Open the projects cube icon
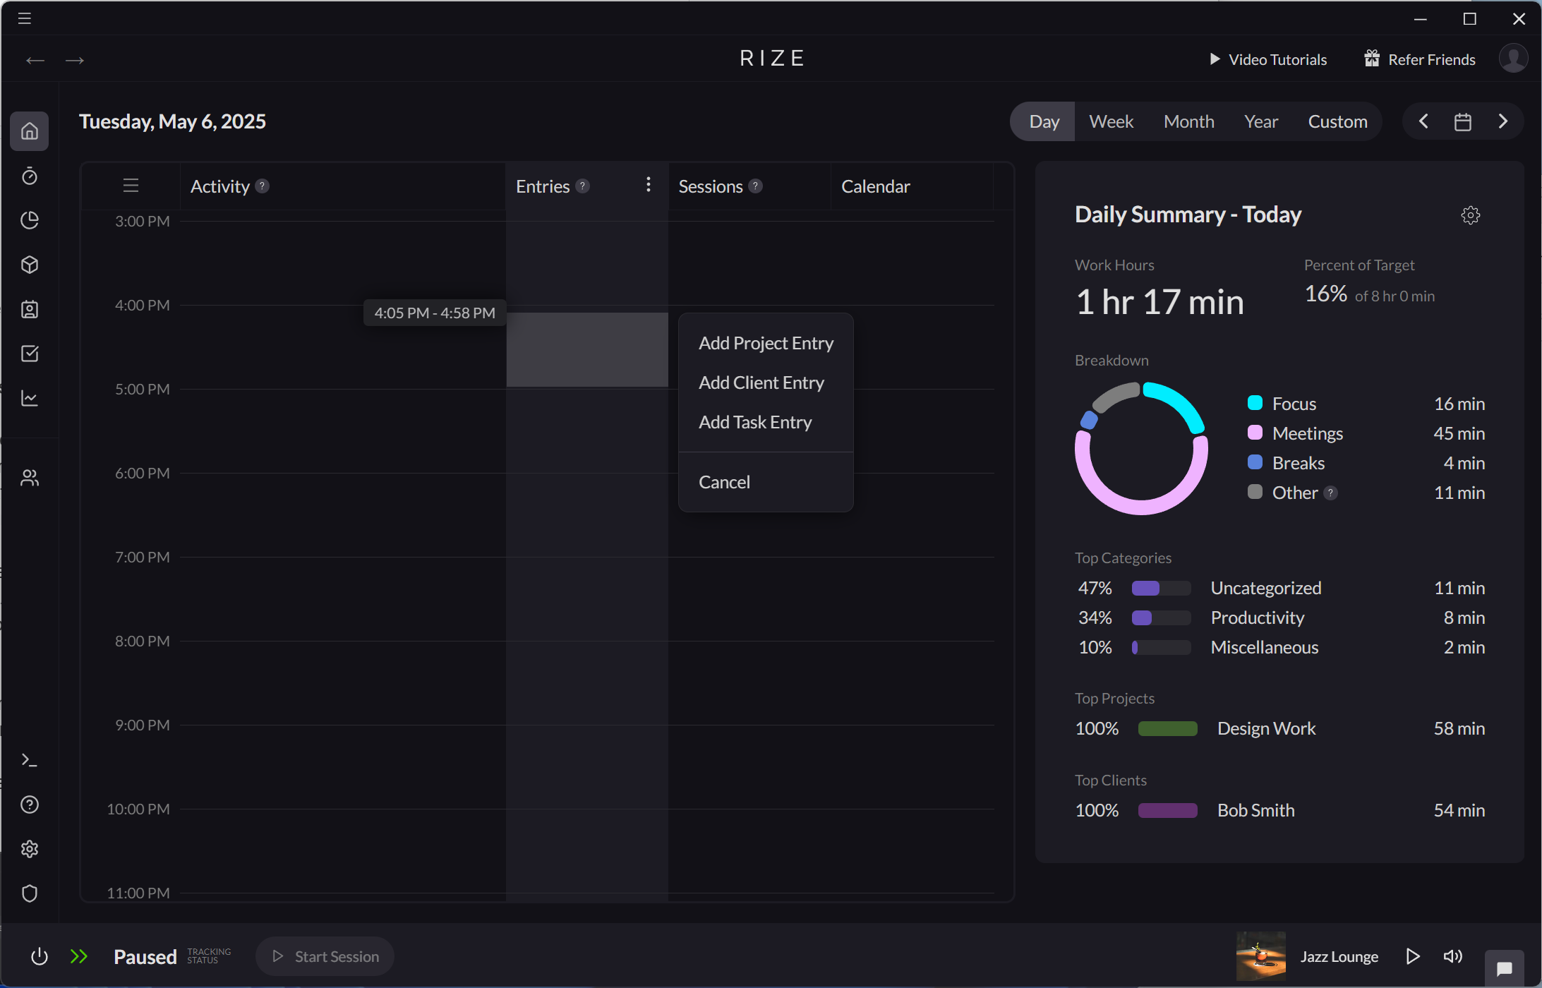 click(30, 265)
